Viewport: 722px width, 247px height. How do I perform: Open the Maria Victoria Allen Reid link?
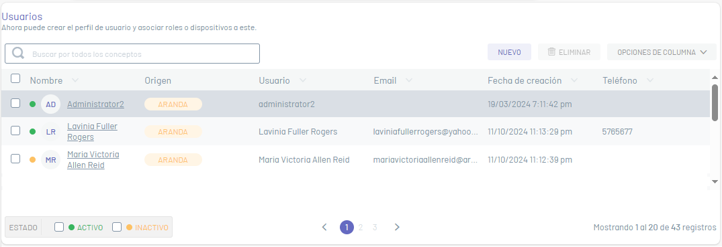(93, 160)
